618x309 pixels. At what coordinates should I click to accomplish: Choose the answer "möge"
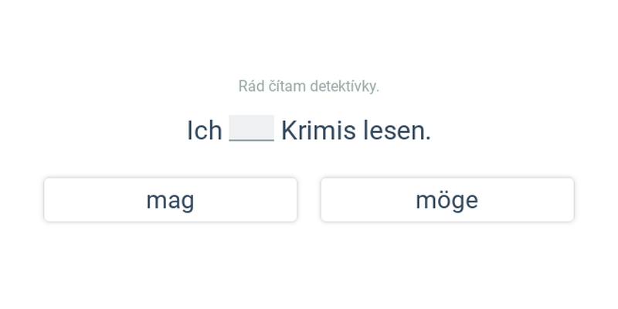[447, 200]
